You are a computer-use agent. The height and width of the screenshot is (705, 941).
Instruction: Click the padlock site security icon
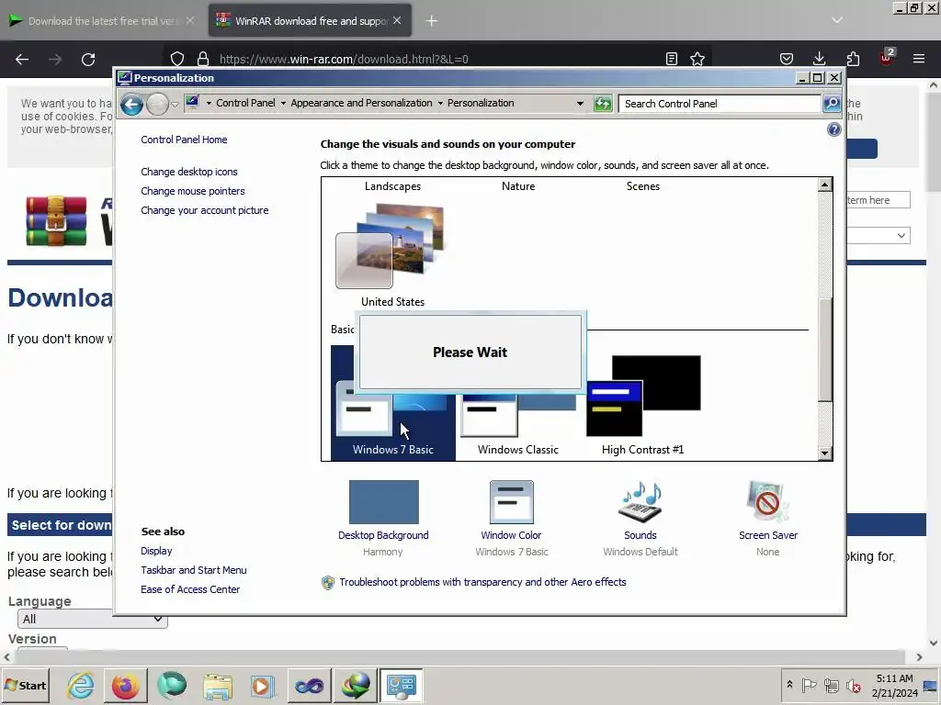point(203,59)
